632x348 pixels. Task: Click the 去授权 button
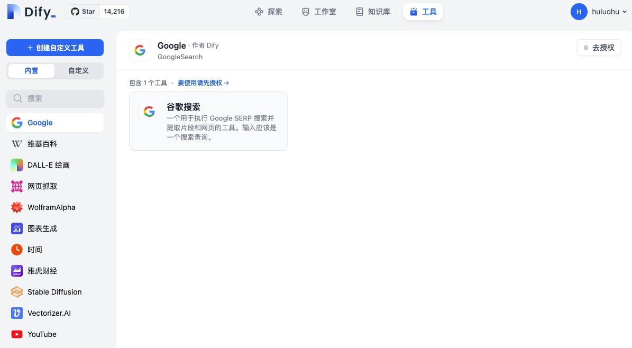coord(599,48)
